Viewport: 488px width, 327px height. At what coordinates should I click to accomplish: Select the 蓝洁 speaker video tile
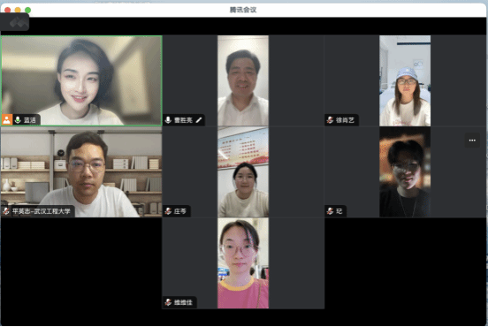coord(81,80)
